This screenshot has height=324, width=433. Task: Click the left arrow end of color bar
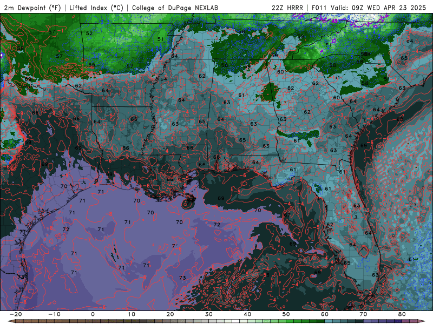11,321
